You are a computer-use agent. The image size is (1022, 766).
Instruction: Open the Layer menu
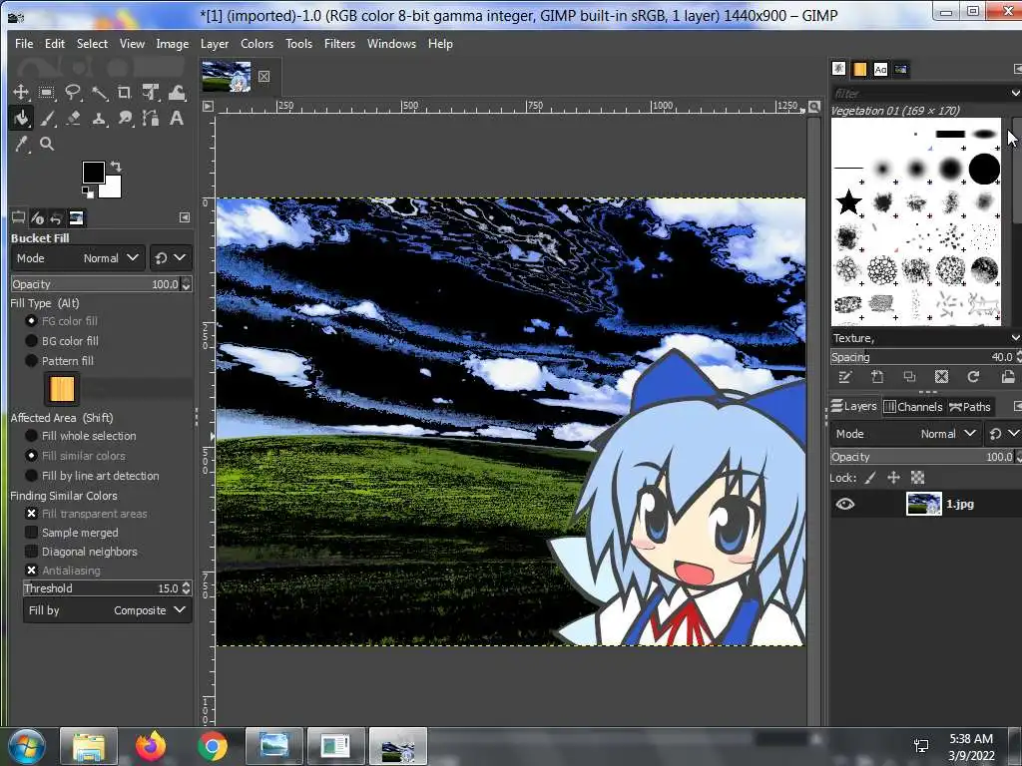click(x=215, y=44)
